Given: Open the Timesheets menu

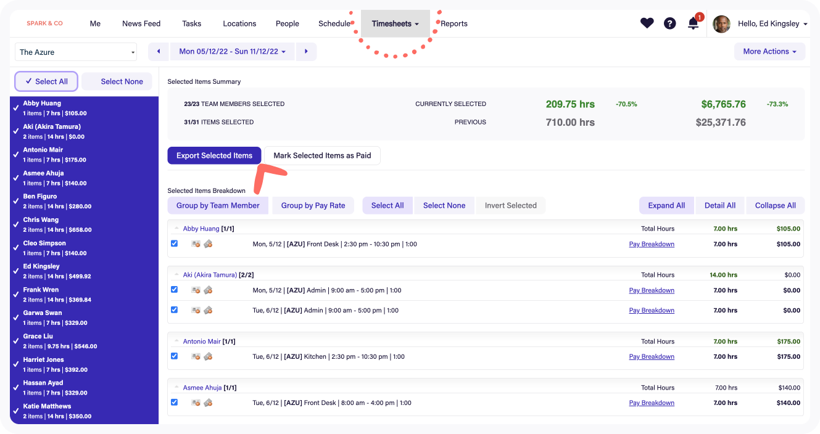Looking at the screenshot, I should tap(395, 23).
